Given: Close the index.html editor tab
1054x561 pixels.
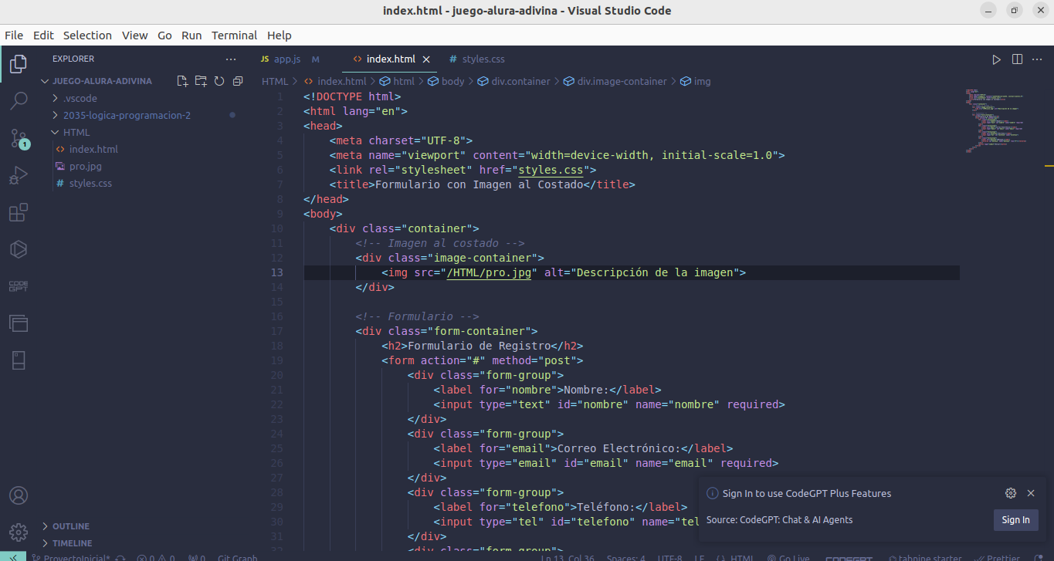Looking at the screenshot, I should pyautogui.click(x=426, y=59).
